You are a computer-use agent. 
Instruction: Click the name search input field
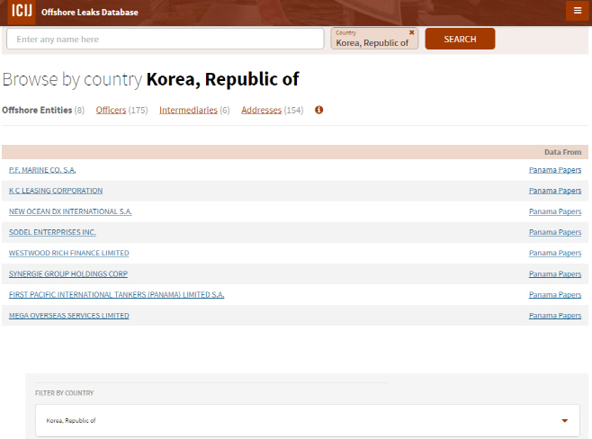[x=165, y=40]
